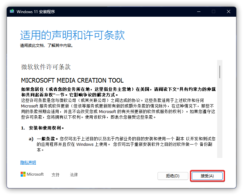
Task: Open the 隐私声明 privacy statement link
Action: 28,163
